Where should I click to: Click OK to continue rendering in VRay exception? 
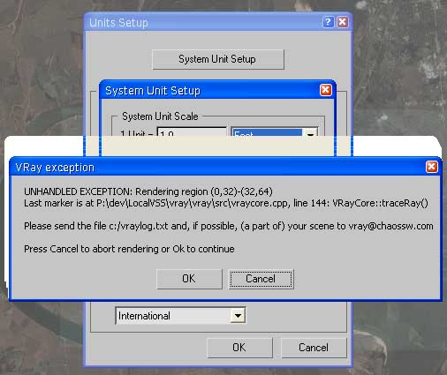[x=189, y=279]
